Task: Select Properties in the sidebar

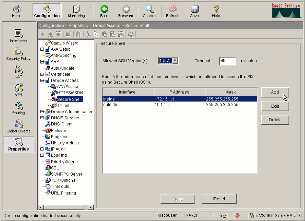Action: (19, 145)
